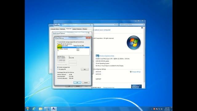Image resolution: width=197 pixels, height=111 pixels.
Task: Launch Internet Explorer from taskbar
Action: tap(34, 109)
